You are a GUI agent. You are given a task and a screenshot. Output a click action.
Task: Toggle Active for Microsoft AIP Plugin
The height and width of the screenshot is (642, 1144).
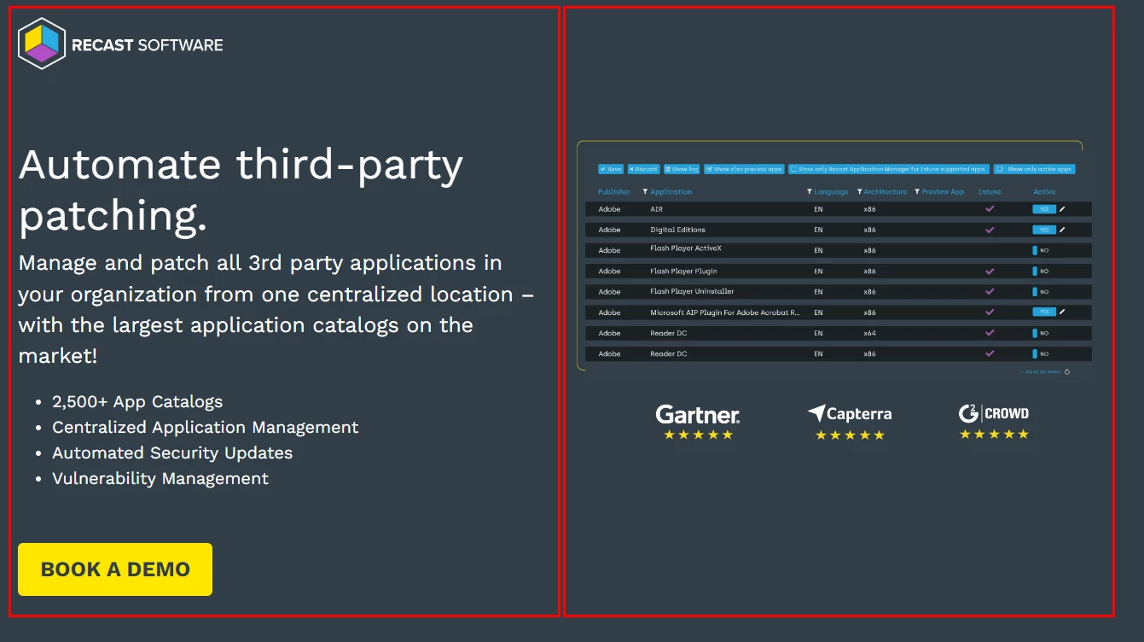click(x=1044, y=312)
